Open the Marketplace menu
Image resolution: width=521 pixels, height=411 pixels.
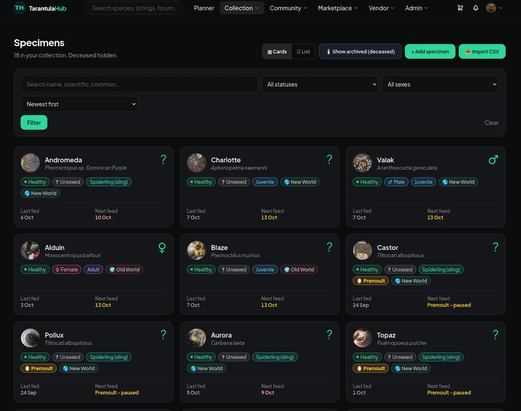point(338,8)
